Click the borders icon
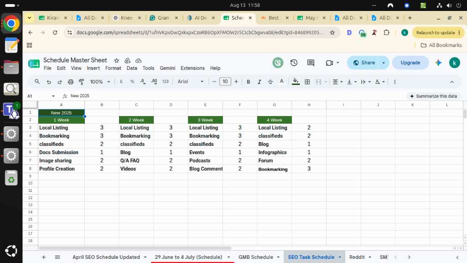467x263 pixels. [x=307, y=82]
